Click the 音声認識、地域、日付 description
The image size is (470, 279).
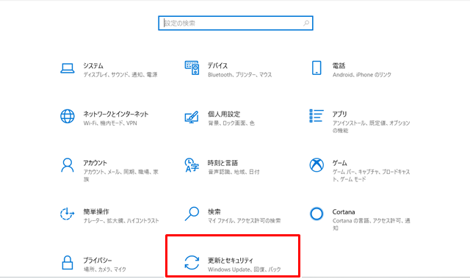(x=234, y=172)
